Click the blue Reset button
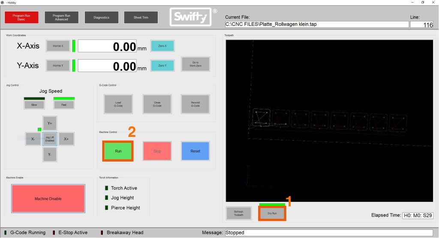This screenshot has width=439, height=238. (195, 151)
